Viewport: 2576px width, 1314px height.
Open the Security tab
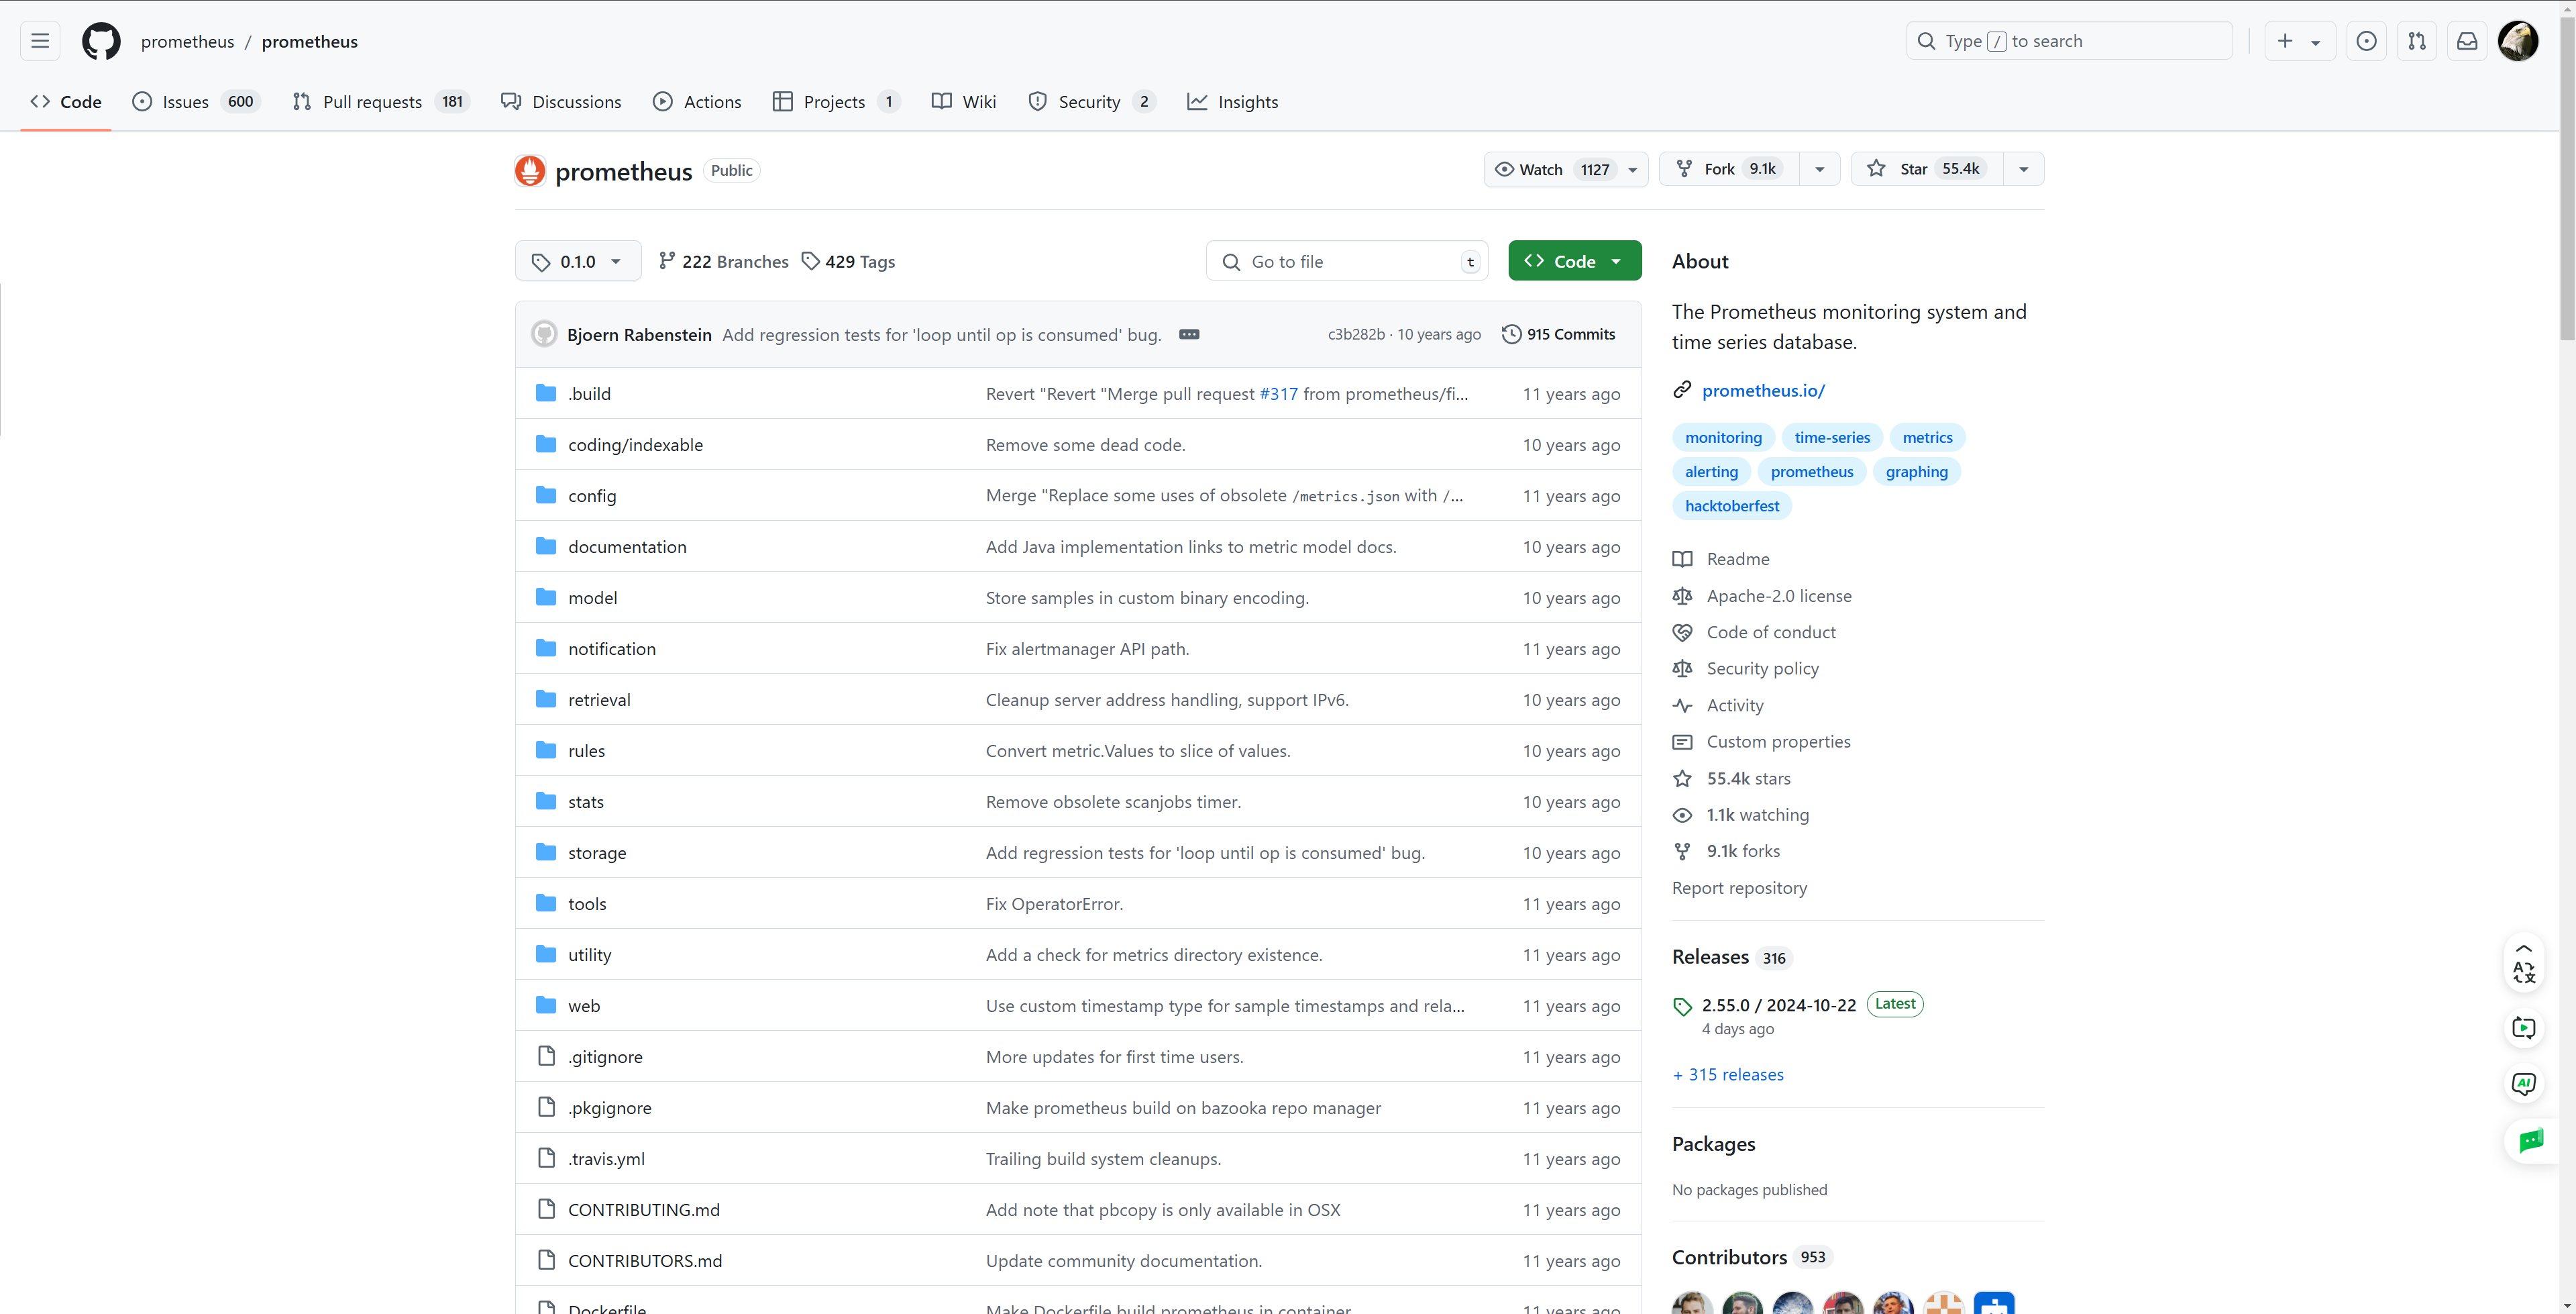[x=1092, y=102]
